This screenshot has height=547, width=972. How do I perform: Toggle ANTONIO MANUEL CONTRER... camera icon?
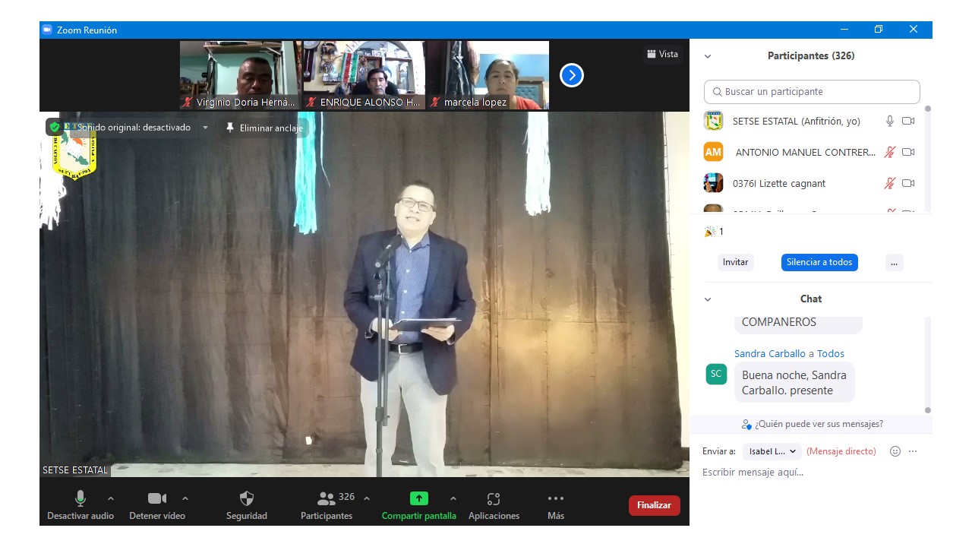pyautogui.click(x=908, y=152)
